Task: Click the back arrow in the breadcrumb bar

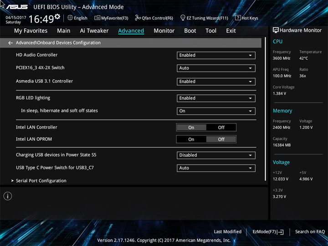Action: click(10, 43)
